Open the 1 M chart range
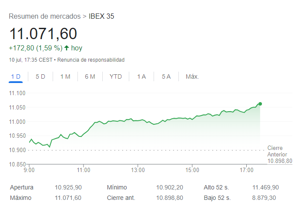The width and height of the screenshot is (302, 209). pos(65,77)
